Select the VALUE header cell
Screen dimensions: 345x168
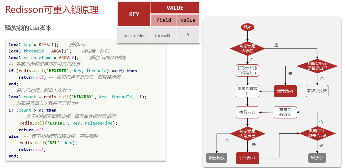[x=175, y=8]
